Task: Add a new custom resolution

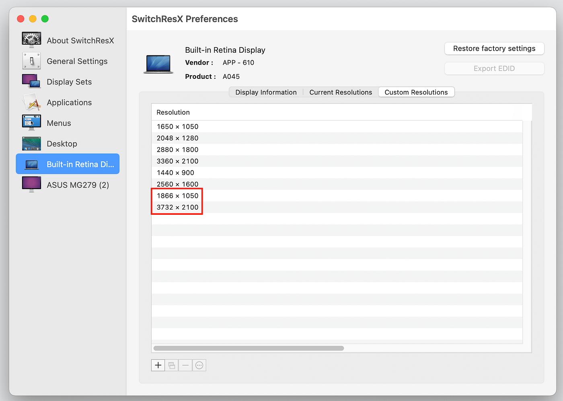Action: pyautogui.click(x=158, y=365)
